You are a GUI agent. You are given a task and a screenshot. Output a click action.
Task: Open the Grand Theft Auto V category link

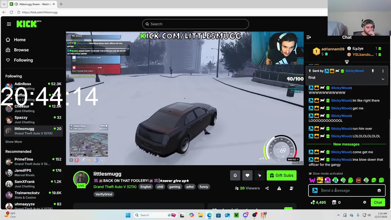[x=115, y=187]
